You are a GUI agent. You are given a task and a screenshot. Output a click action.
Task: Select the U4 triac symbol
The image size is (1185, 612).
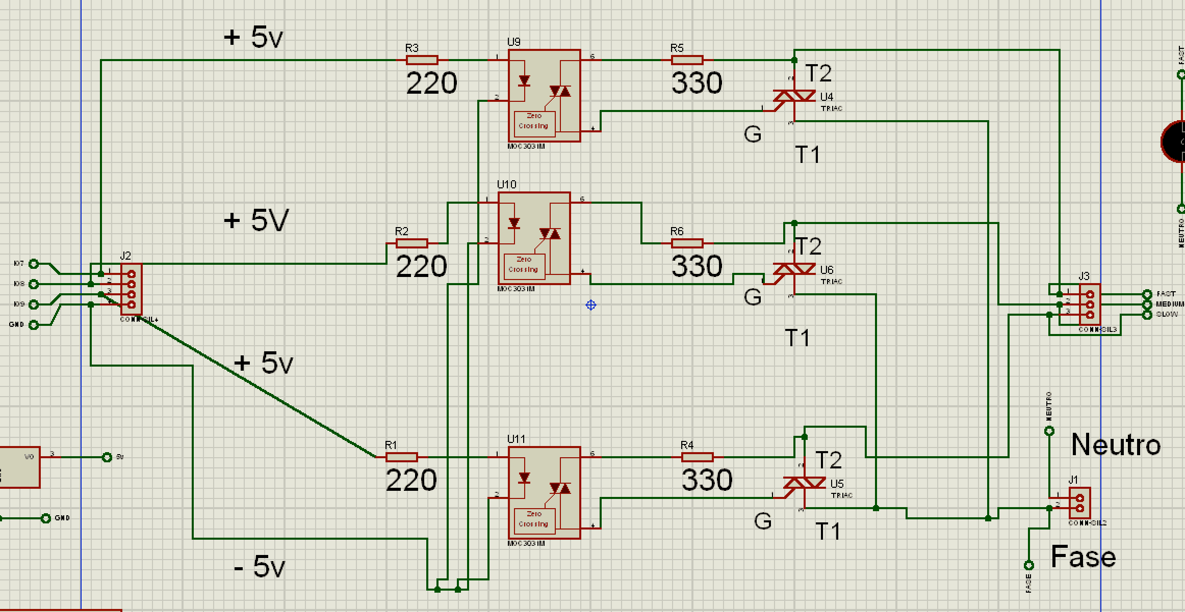pos(794,96)
